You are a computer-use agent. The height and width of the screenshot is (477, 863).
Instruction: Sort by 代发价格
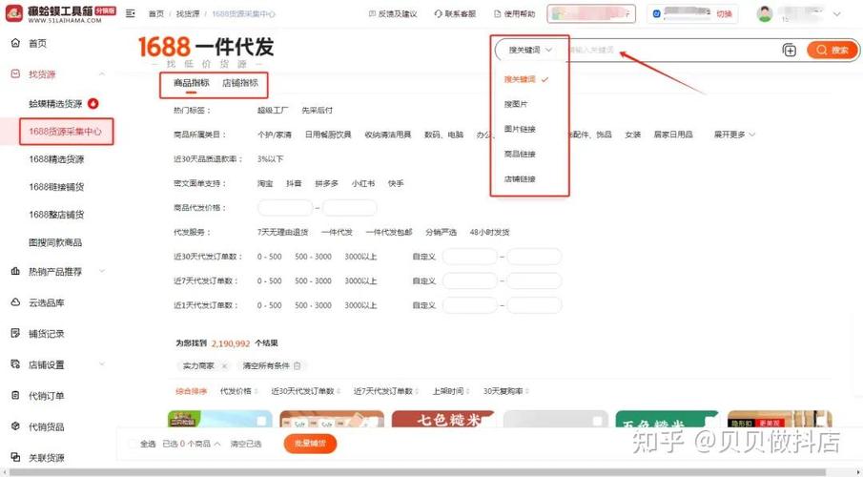(238, 391)
